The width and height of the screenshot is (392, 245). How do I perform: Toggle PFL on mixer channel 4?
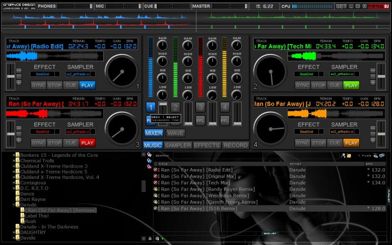(x=225, y=121)
